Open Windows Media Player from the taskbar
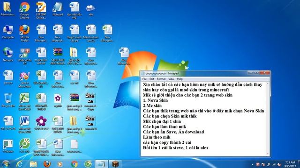 pyautogui.click(x=60, y=164)
